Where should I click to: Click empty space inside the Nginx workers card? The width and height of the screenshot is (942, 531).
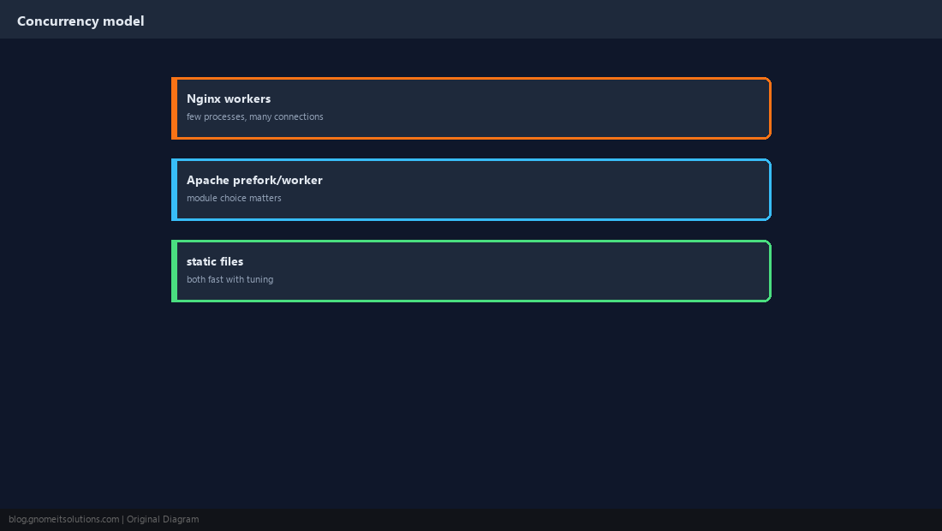pyautogui.click(x=540, y=108)
